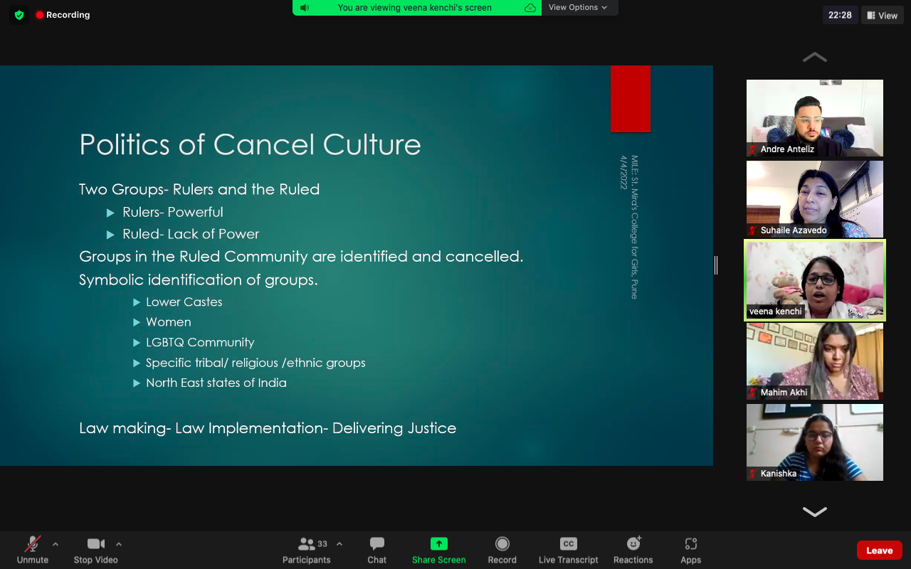Start recording with the Record button
This screenshot has width=911, height=569.
tap(502, 550)
